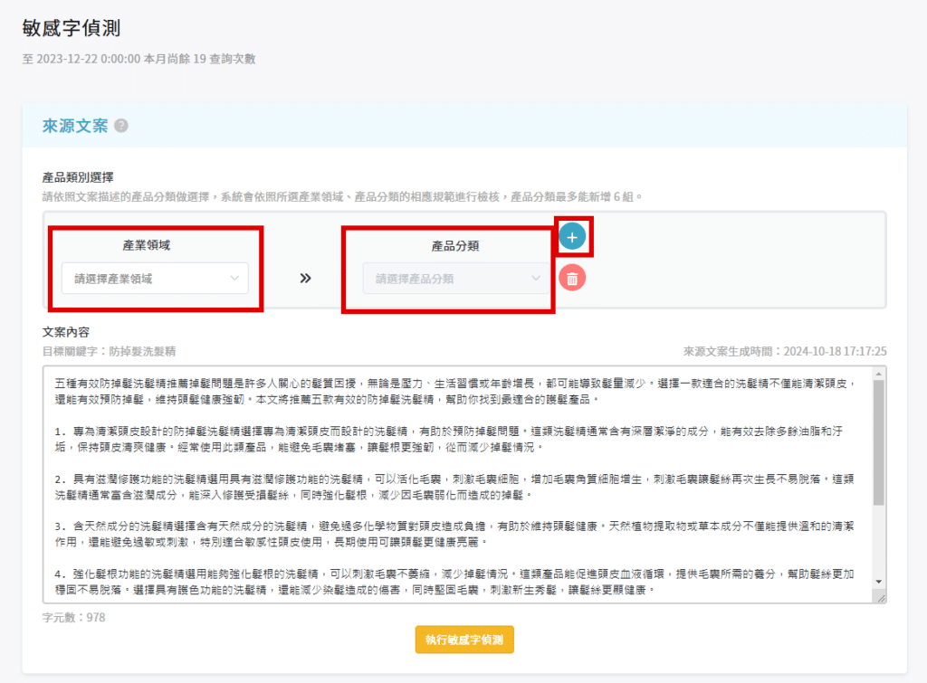Delete the product category row
This screenshot has width=927, height=683.
[x=571, y=278]
